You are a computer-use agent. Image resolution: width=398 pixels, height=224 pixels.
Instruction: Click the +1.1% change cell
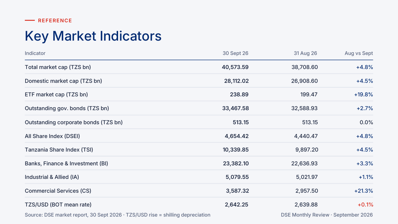[x=366, y=177]
